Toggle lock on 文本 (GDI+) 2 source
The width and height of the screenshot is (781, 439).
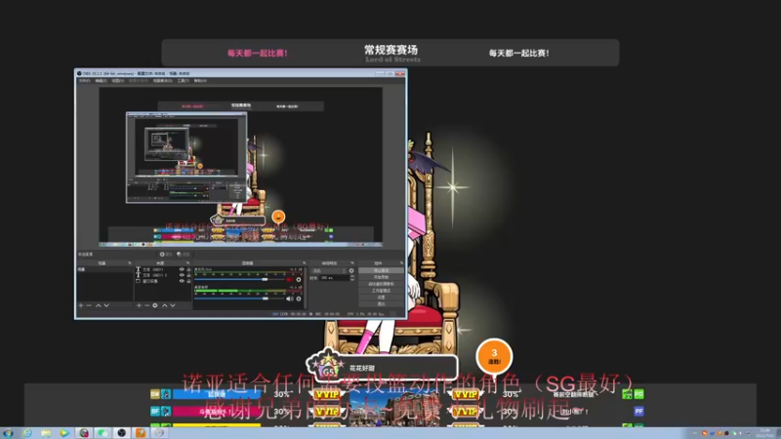[x=188, y=275]
